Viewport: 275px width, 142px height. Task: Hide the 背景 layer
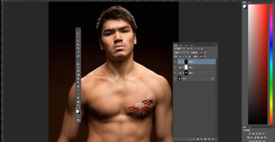pyautogui.click(x=175, y=78)
